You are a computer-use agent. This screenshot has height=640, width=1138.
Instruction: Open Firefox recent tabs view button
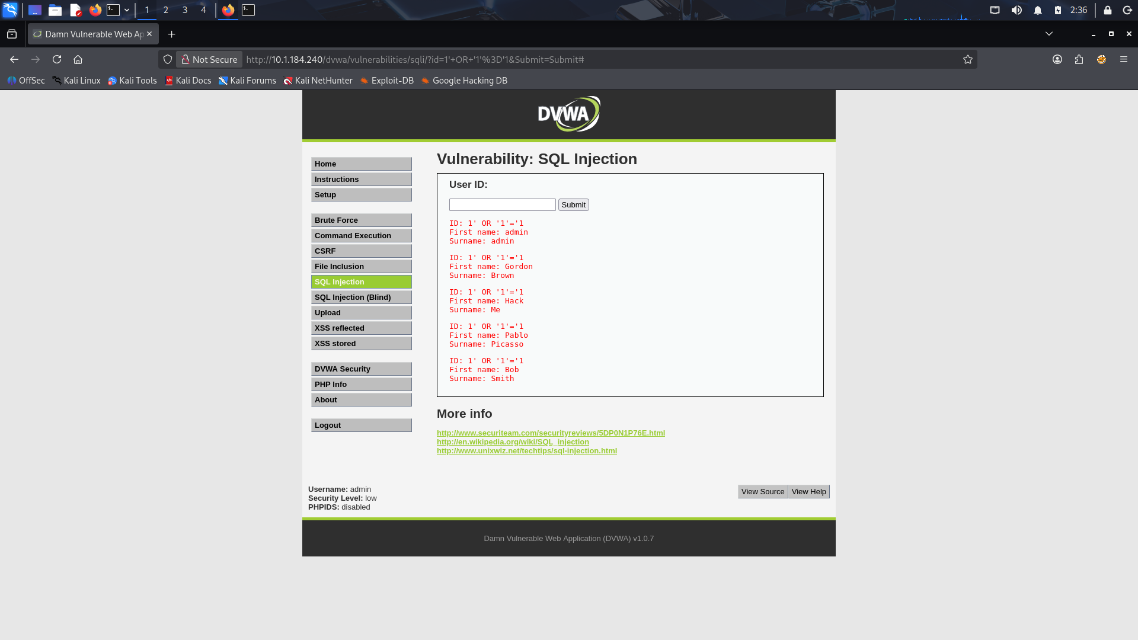(12, 34)
